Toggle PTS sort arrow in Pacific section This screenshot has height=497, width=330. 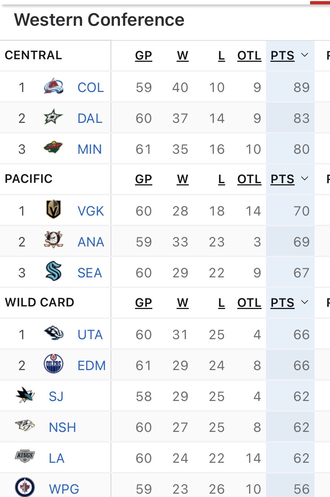305,179
